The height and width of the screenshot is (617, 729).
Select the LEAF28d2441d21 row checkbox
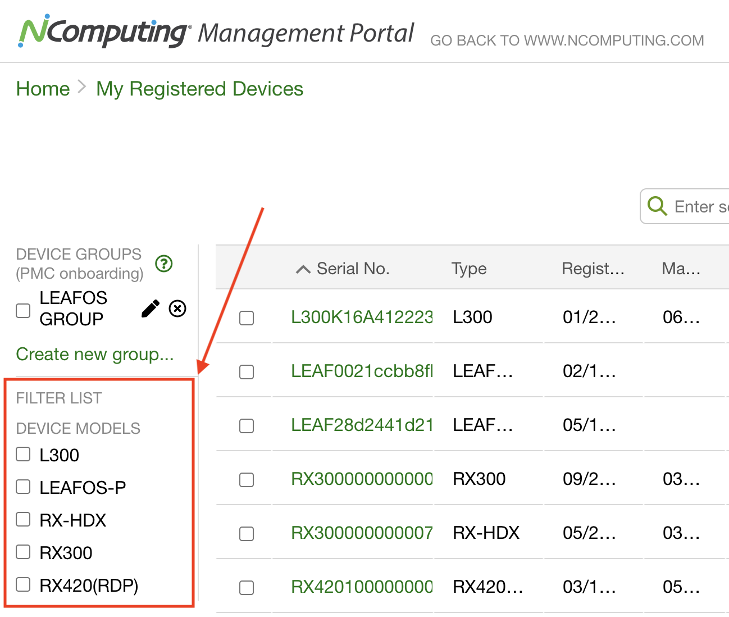tap(247, 426)
